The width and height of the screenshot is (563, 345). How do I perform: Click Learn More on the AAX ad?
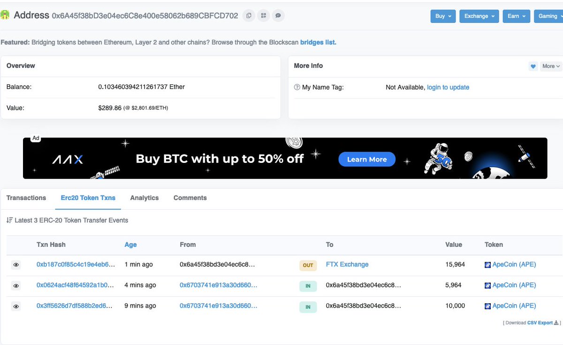pos(367,160)
